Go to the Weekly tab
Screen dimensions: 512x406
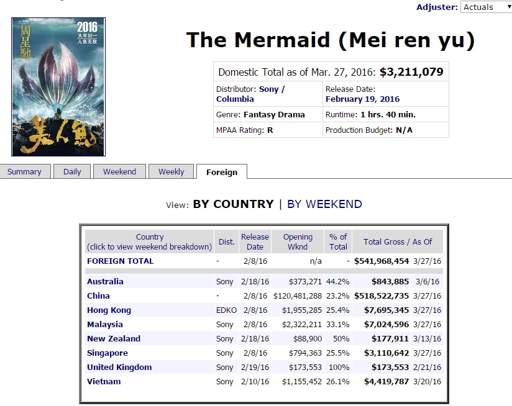(171, 171)
